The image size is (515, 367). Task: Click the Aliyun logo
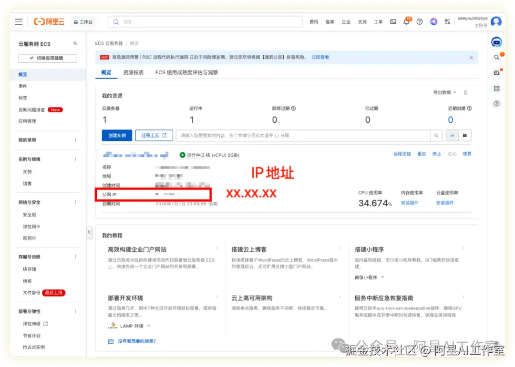(x=49, y=21)
